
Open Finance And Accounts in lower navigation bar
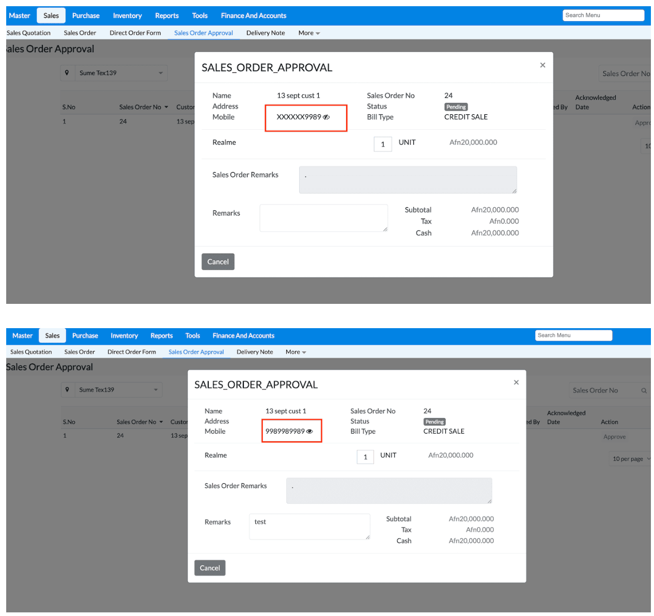coord(243,336)
